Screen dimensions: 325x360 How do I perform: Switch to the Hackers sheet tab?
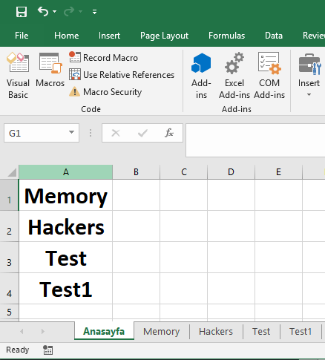click(216, 332)
